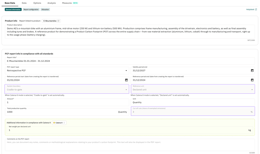The image size is (260, 154).
Task: Switch to the Analysis tab
Action: [x=52, y=3]
